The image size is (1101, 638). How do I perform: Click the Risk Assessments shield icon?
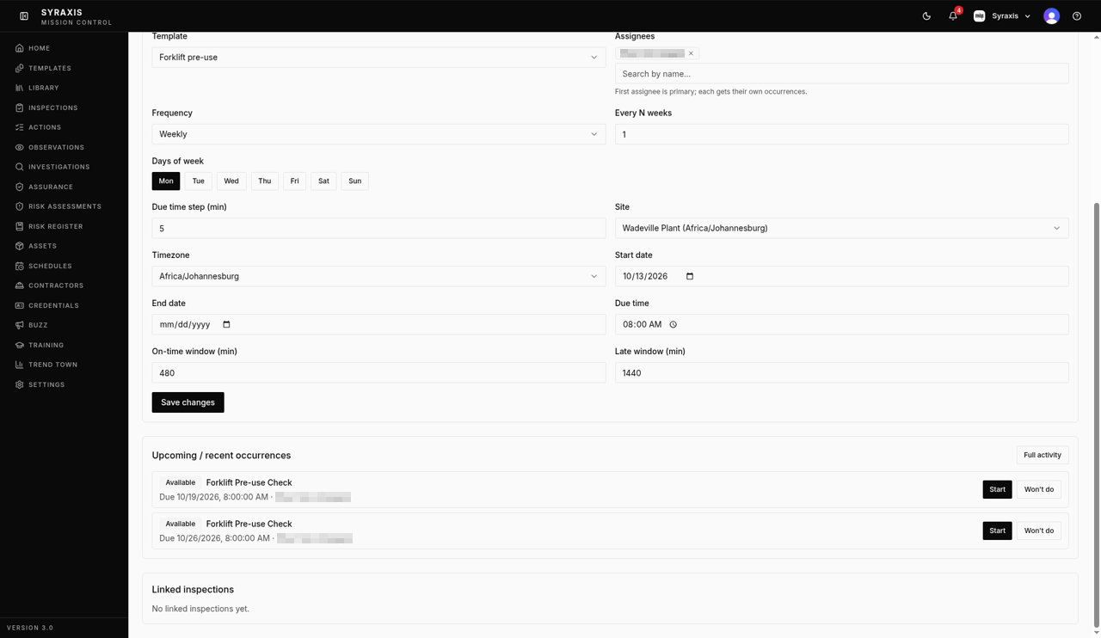(19, 206)
